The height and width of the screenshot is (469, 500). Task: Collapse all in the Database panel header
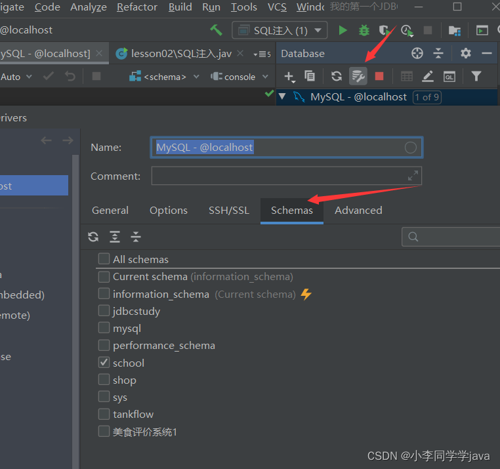pos(438,53)
